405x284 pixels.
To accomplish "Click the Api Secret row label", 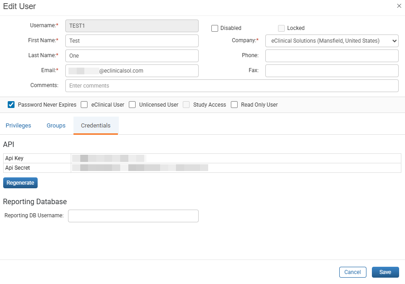I will click(18, 168).
